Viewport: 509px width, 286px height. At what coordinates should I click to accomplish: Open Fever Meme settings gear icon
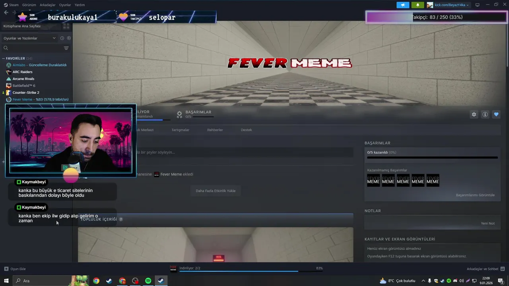click(474, 114)
